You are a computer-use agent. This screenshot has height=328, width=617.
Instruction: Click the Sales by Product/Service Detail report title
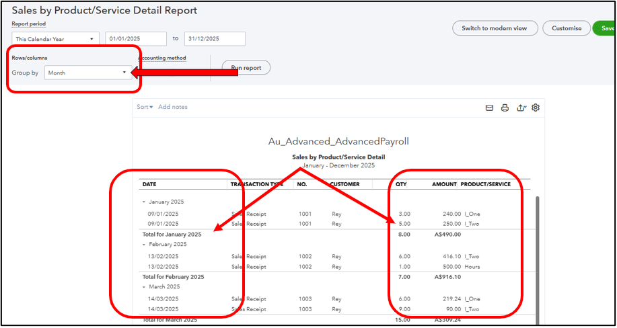tap(338, 157)
